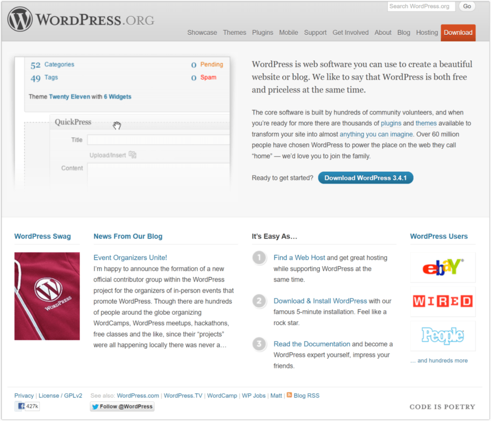
Task: Open the Plugins menu item
Action: [x=262, y=32]
